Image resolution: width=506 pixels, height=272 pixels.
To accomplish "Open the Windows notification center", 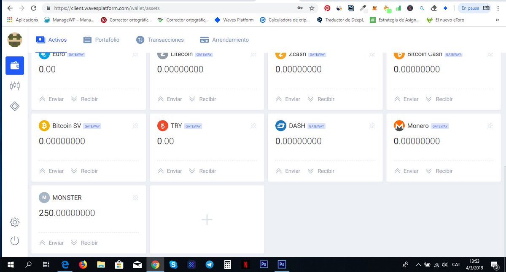I will (x=494, y=265).
